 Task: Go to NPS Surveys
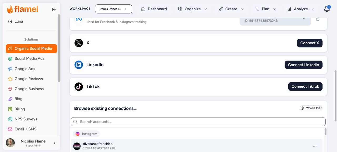coord(31,119)
